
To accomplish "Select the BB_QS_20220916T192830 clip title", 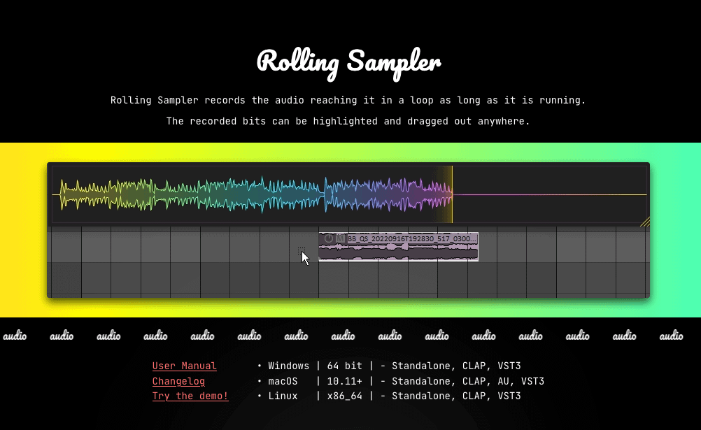I will [x=412, y=238].
